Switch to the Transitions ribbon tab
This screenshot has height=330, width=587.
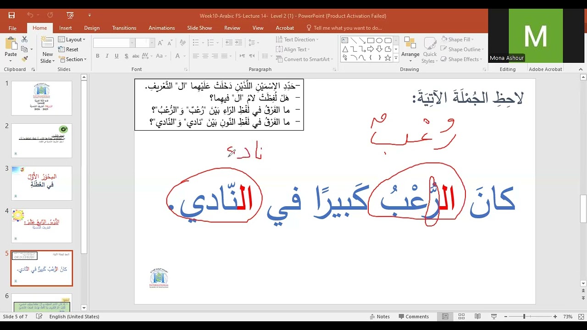click(124, 28)
